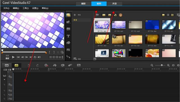This screenshot has height=102, width=180.
Task: Toggle showing photos in library
Action: pyautogui.click(x=110, y=15)
